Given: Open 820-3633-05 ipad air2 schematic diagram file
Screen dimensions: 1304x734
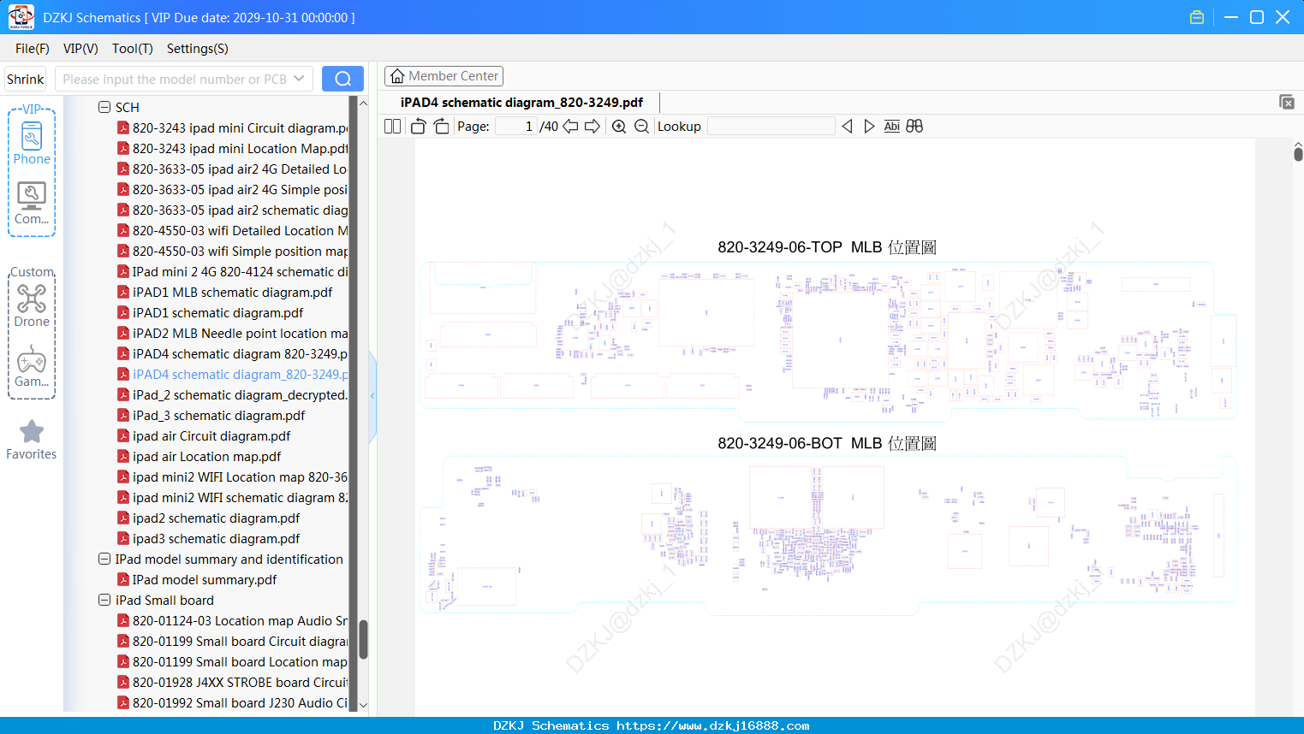Looking at the screenshot, I should coord(241,210).
